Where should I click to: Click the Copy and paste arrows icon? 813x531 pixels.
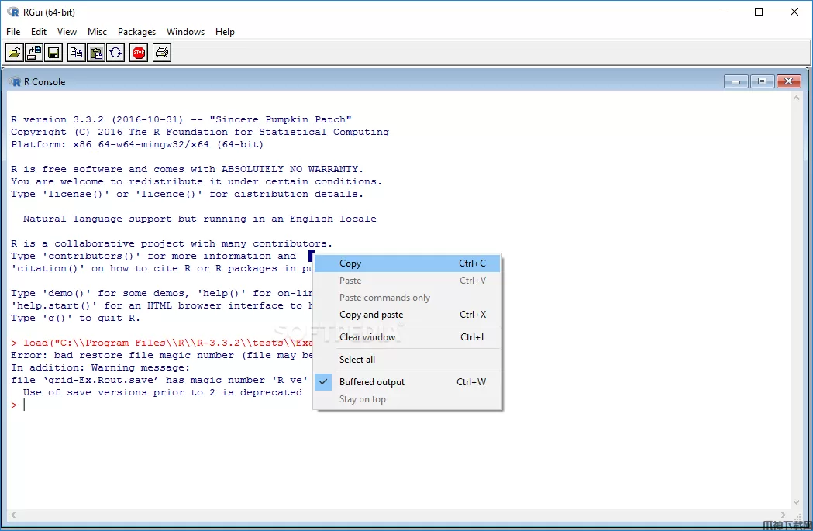point(115,53)
